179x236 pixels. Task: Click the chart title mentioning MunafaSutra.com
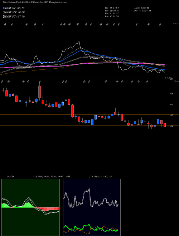pos(35,2)
